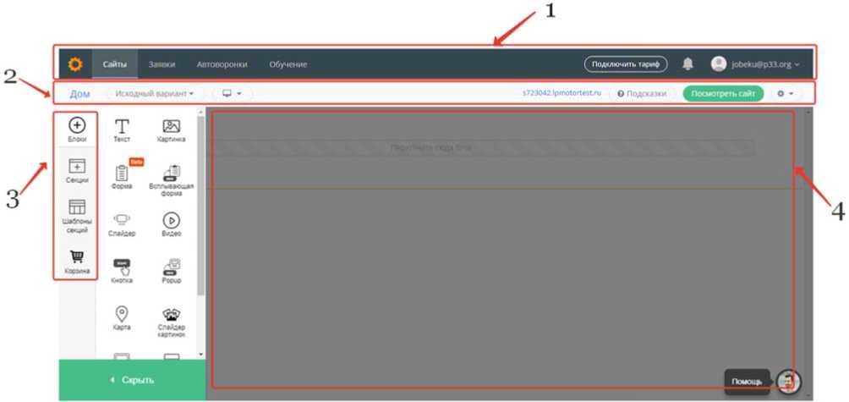Open the Сайты tab
Image resolution: width=849 pixels, height=402 pixels.
(115, 64)
